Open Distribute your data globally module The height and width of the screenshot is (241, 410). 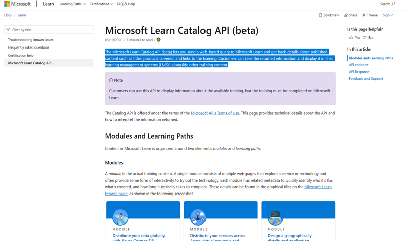pyautogui.click(x=139, y=236)
